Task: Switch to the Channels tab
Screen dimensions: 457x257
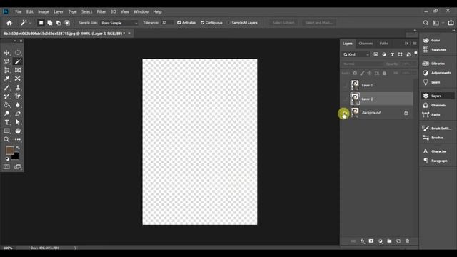Action: pyautogui.click(x=366, y=44)
